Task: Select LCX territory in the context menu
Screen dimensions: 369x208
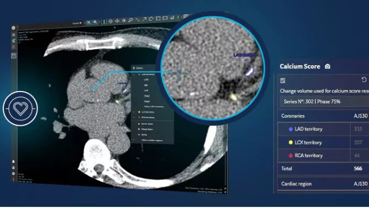Action: coord(148,112)
